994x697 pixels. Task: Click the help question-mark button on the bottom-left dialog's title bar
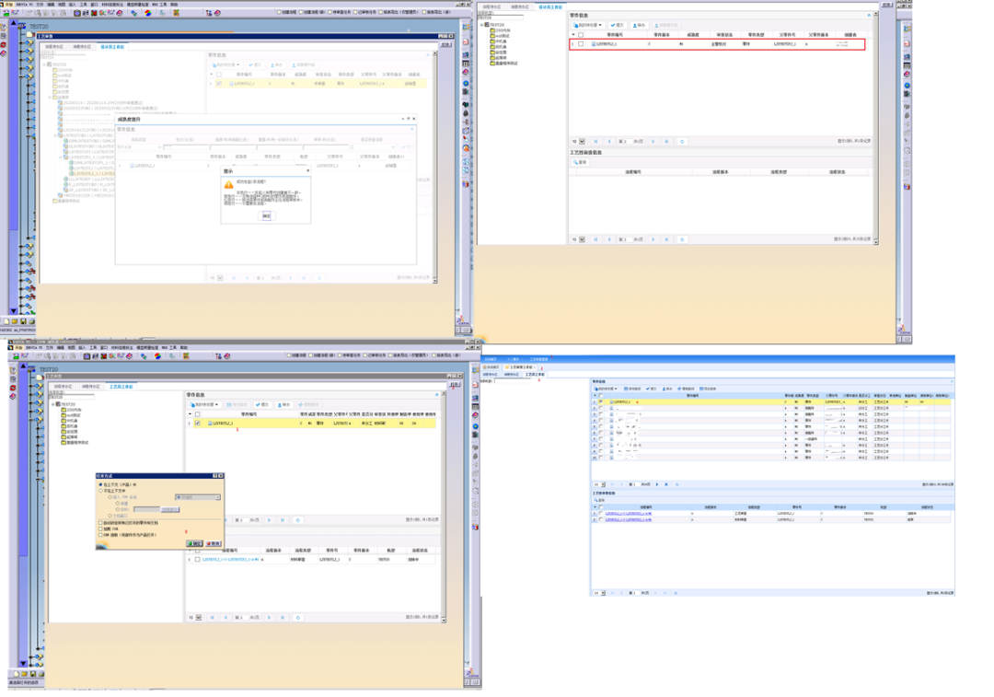pos(214,476)
